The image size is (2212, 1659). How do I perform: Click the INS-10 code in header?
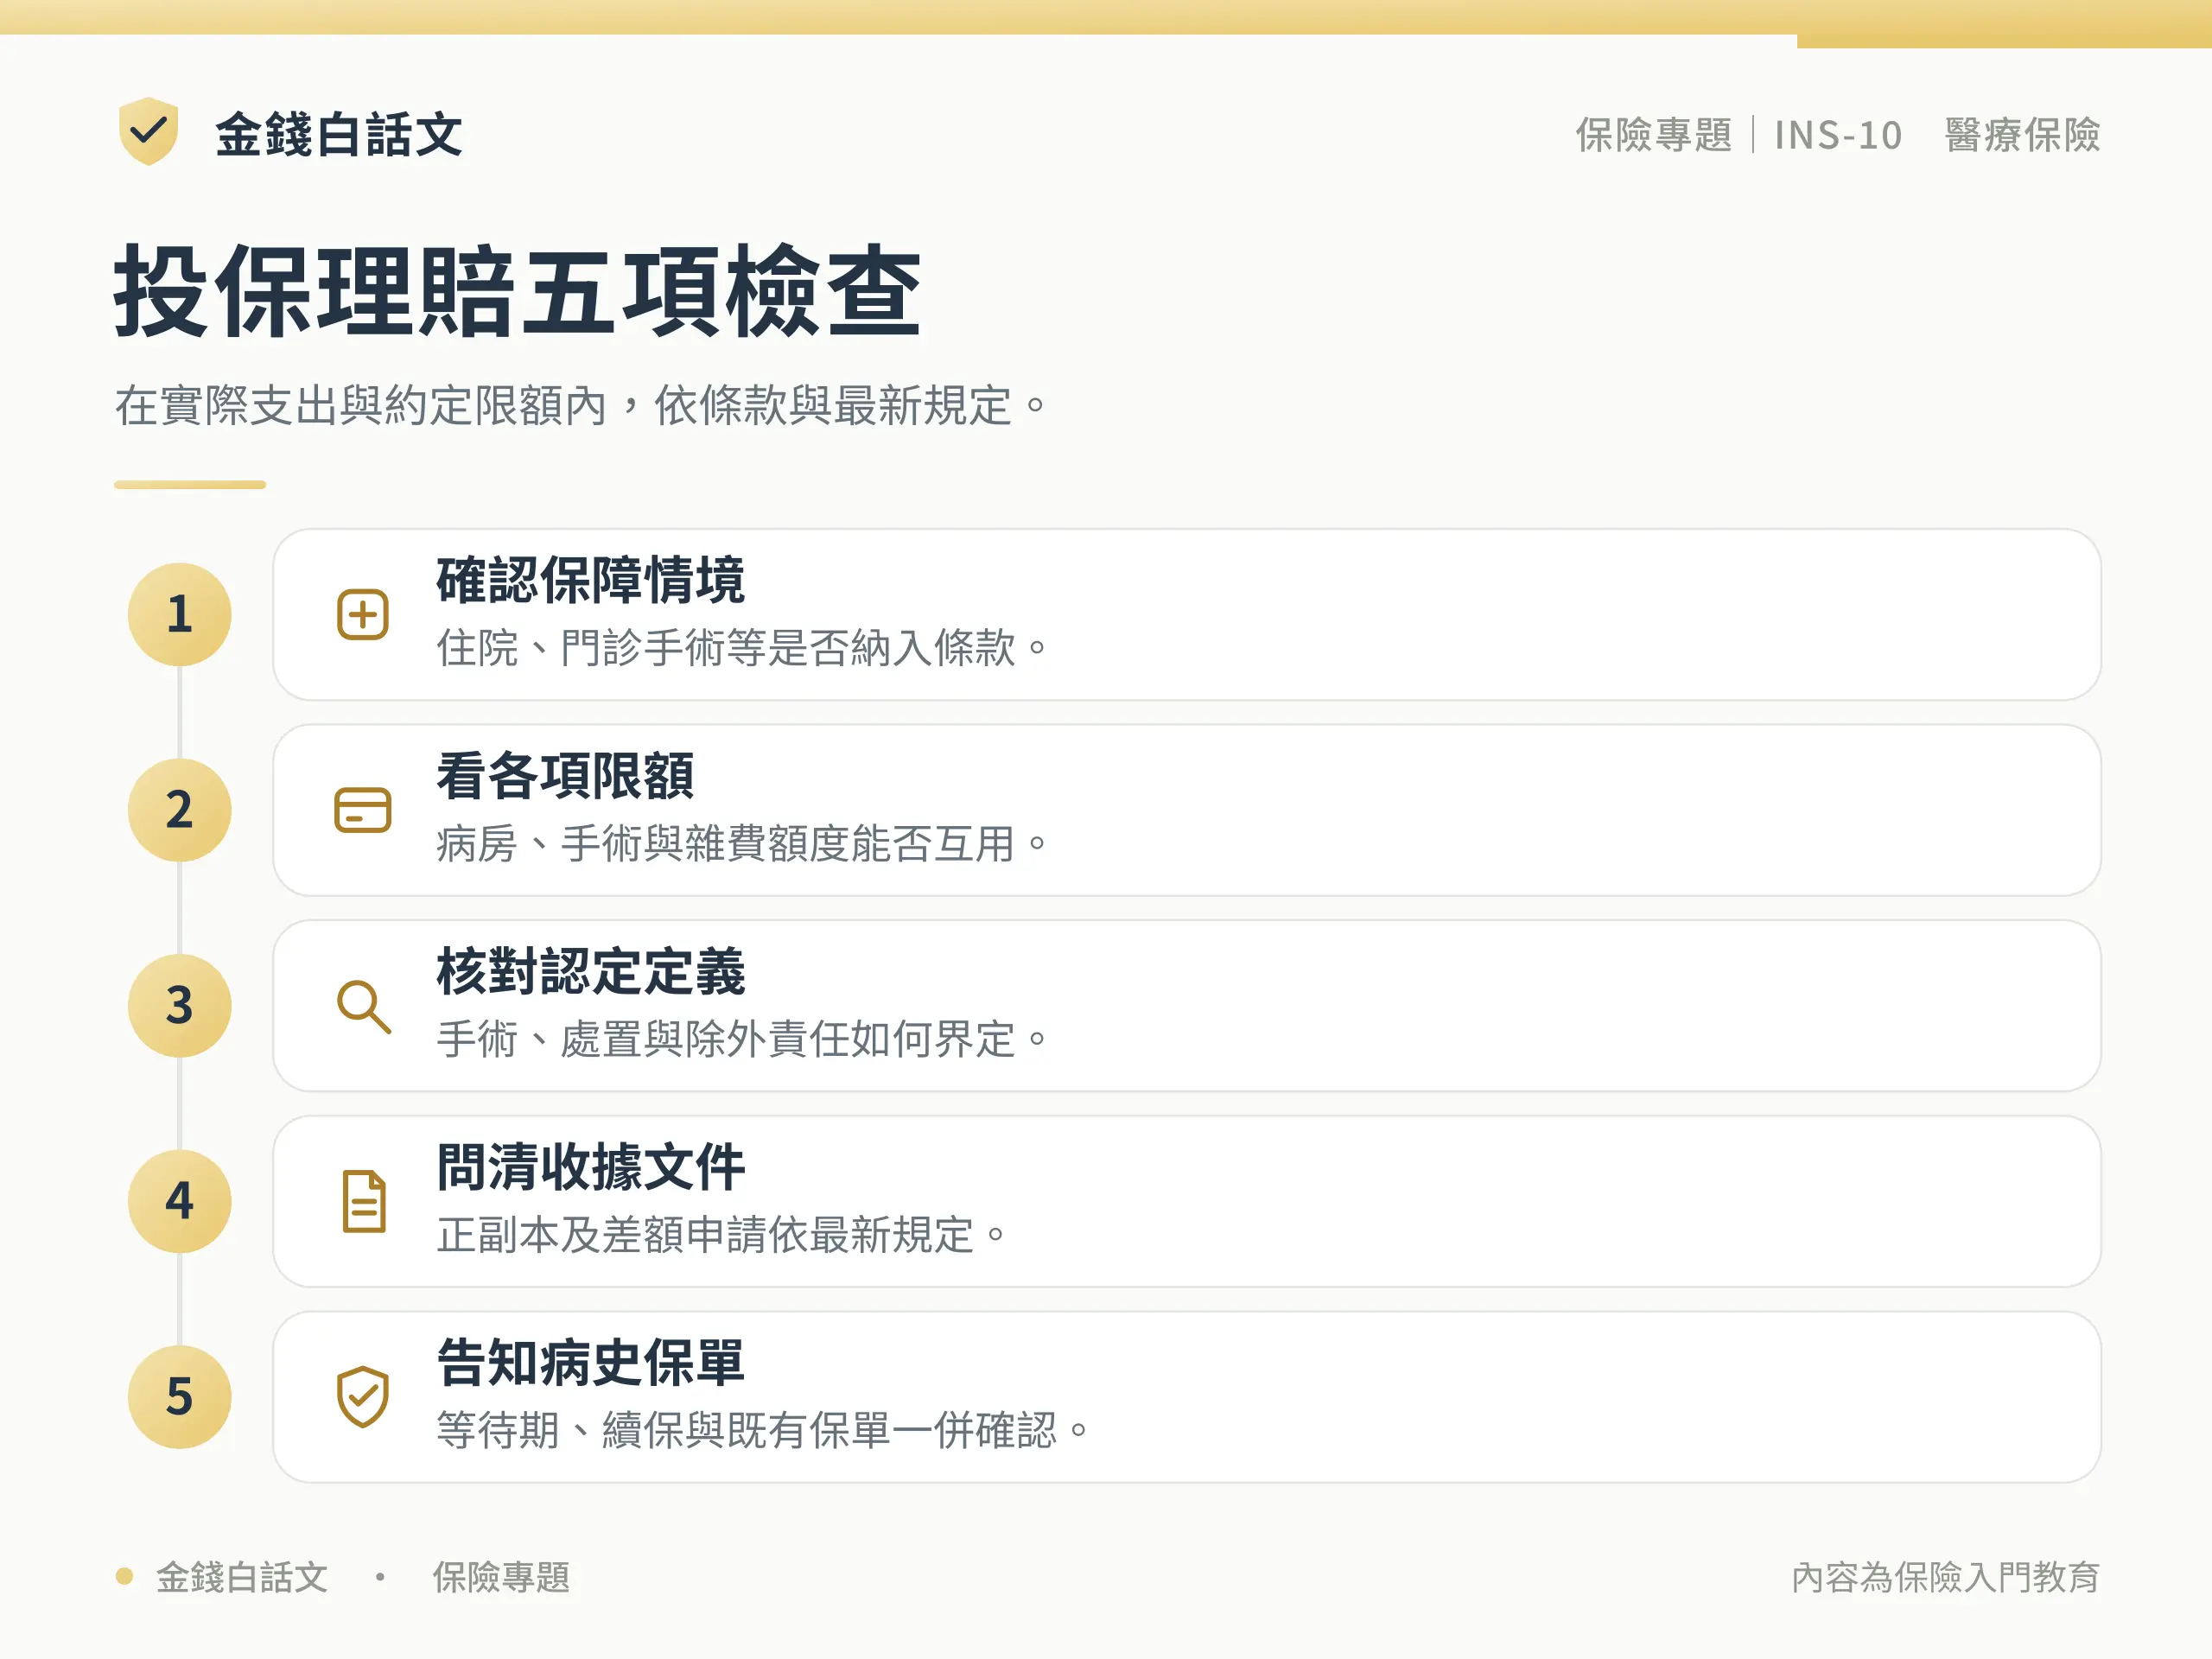[x=1838, y=136]
